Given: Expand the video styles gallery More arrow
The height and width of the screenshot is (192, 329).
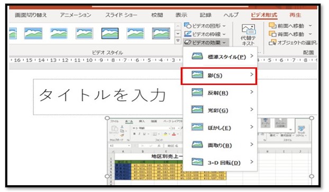Looking at the screenshot, I should 178,40.
